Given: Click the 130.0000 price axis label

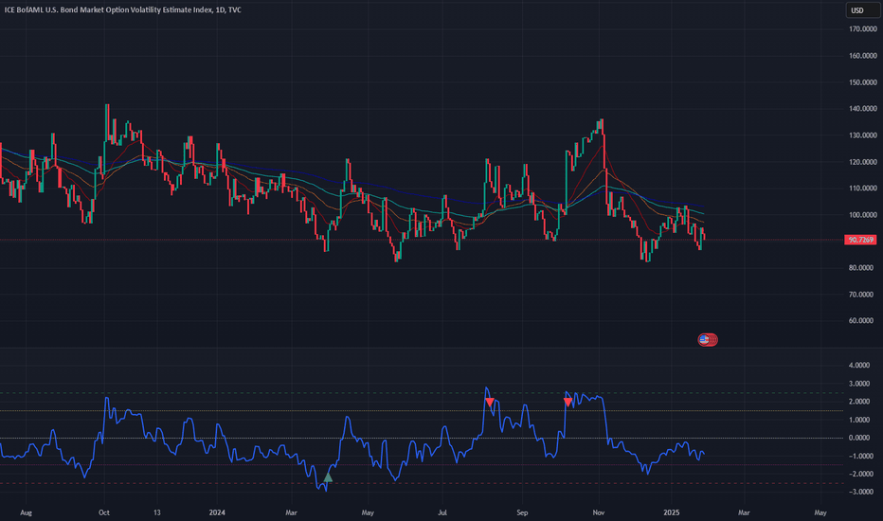Looking at the screenshot, I should click(863, 135).
